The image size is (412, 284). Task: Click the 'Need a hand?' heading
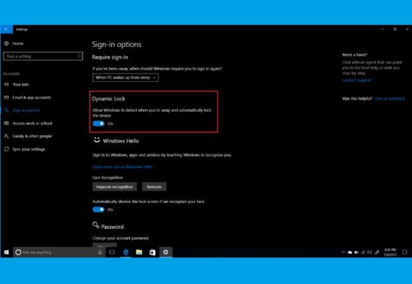tap(355, 55)
